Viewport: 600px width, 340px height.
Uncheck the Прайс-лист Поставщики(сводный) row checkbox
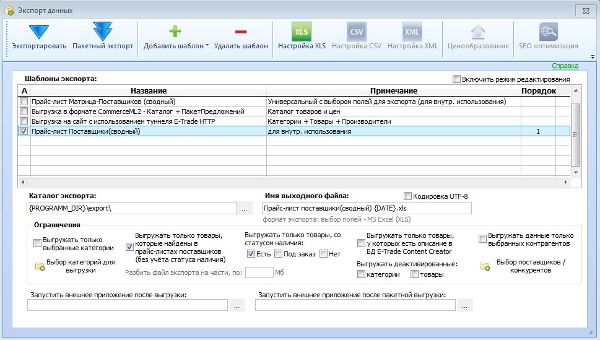pos(24,131)
